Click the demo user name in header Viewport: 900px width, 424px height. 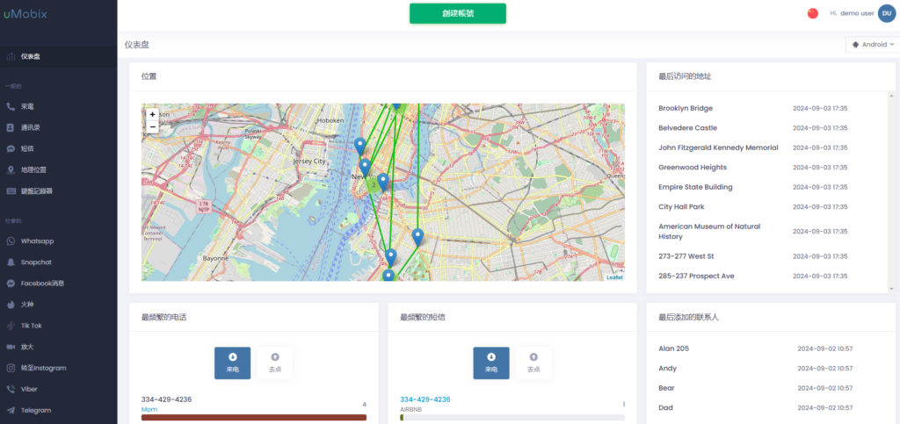tap(857, 13)
